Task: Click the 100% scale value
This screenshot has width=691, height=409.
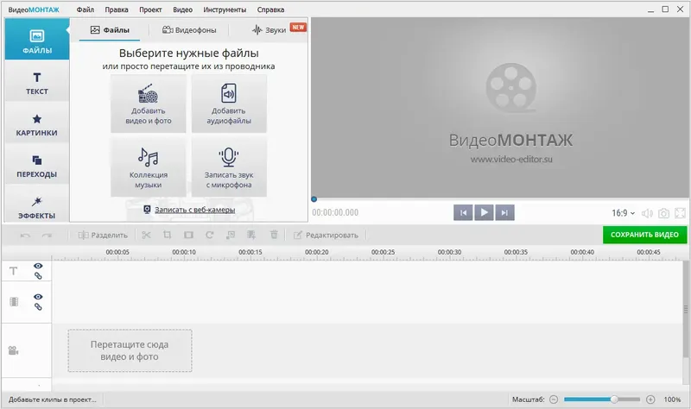Action: coord(673,400)
